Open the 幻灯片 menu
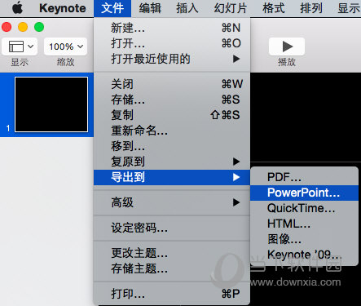361x306 pixels. pyautogui.click(x=231, y=8)
